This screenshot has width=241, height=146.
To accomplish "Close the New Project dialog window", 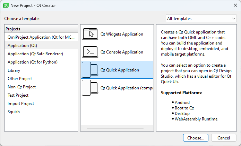I will click(233, 6).
